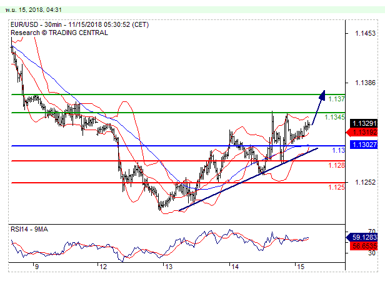Click the 'RSI14 - 9MA' indicator label
This screenshot has width=385, height=281.
click(x=29, y=230)
